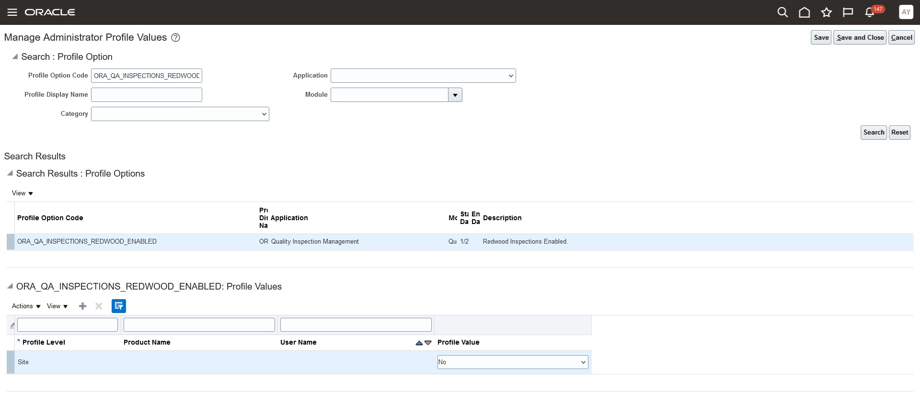Sort User Name descending

click(x=428, y=343)
